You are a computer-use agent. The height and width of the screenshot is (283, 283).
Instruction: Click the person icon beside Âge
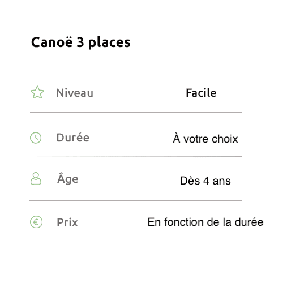[x=36, y=178]
